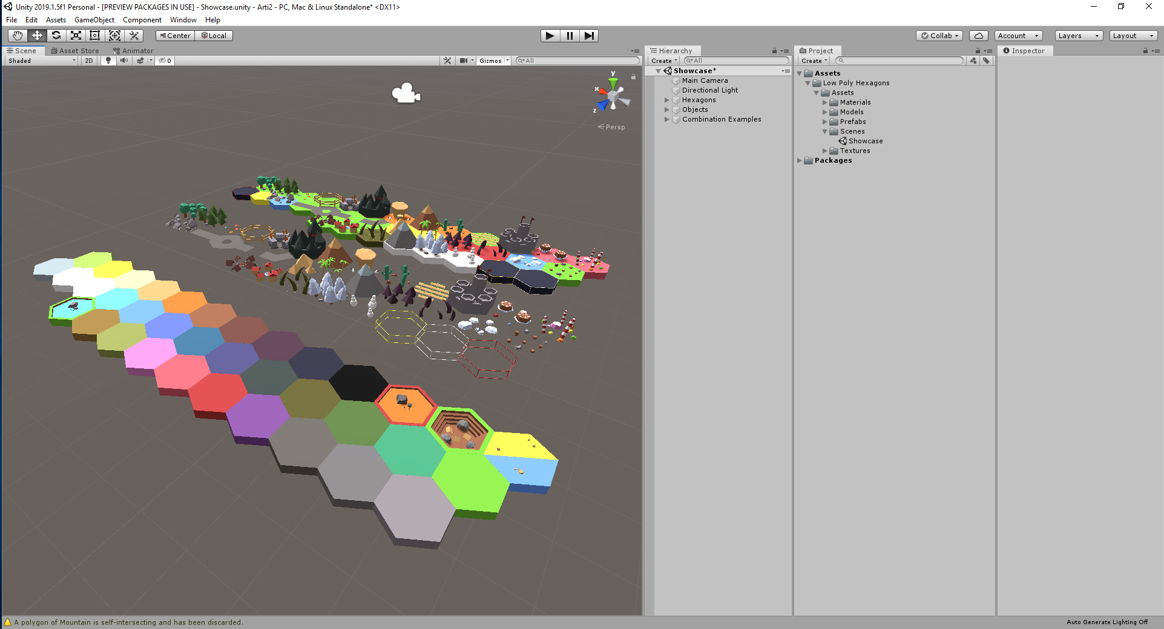Click the hidden objects count toggle
The height and width of the screenshot is (629, 1164).
[x=163, y=60]
